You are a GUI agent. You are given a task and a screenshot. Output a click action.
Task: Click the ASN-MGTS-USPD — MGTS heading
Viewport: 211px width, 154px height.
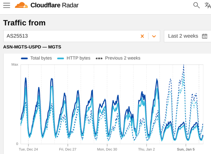click(32, 47)
